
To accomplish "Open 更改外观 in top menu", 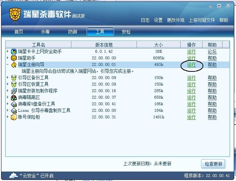I will (176, 20).
